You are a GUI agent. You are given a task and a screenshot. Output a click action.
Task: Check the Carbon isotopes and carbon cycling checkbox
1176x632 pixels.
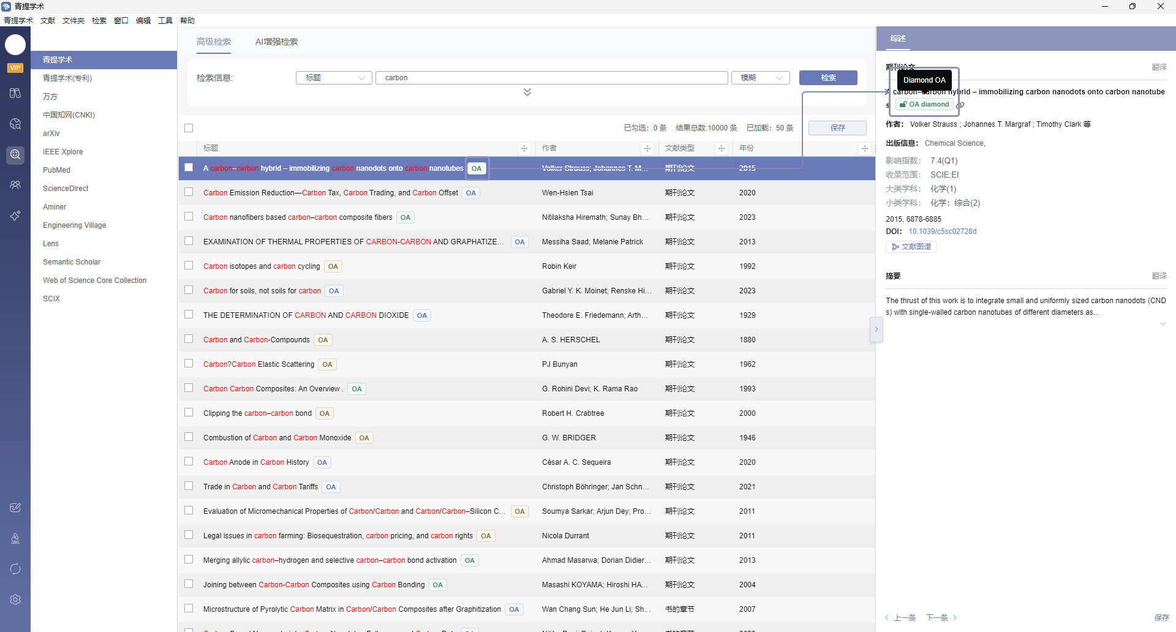pos(189,266)
